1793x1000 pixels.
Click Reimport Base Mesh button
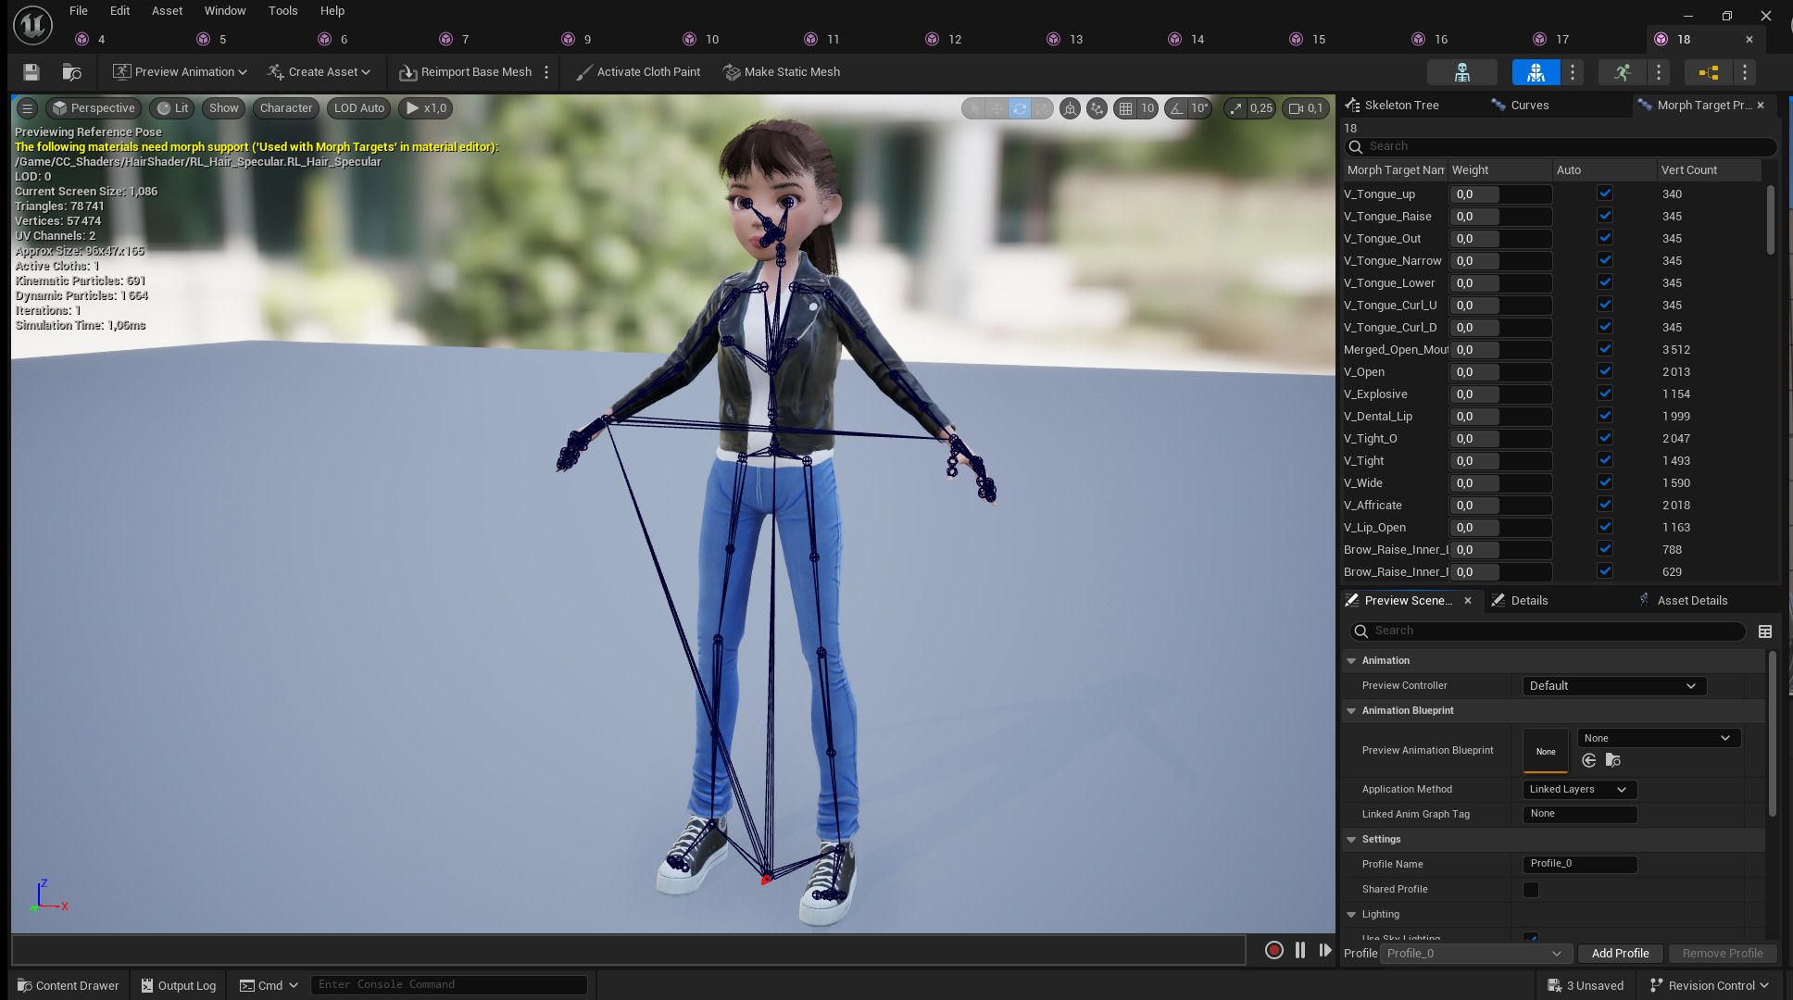coord(466,72)
